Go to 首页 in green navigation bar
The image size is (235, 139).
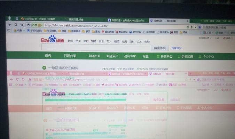coord(48,55)
